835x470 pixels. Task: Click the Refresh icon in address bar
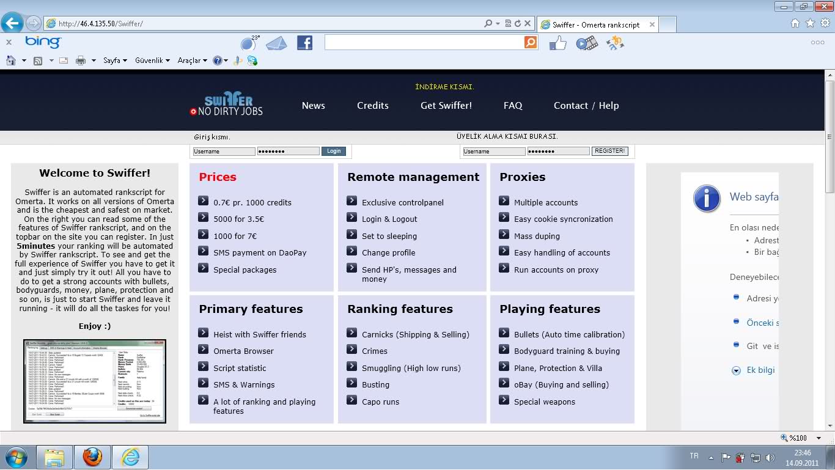pos(518,24)
